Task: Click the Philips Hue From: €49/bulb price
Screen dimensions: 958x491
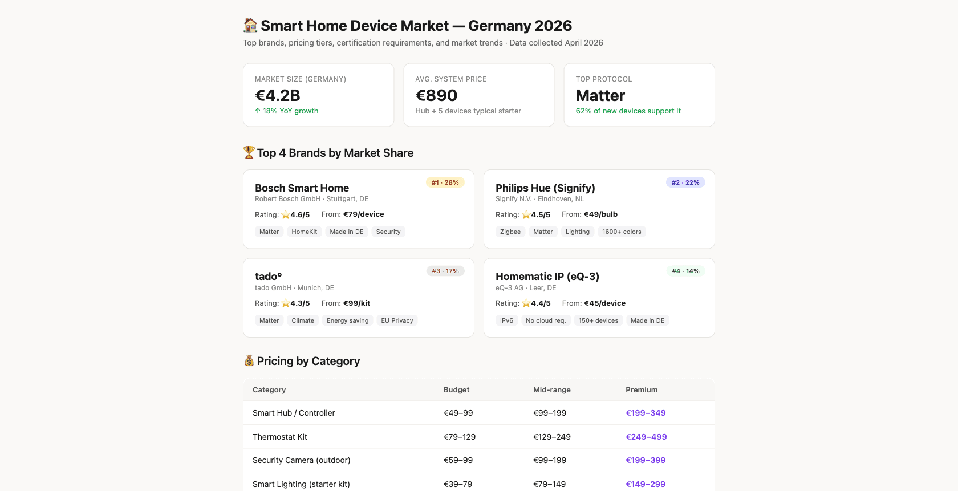Action: pyautogui.click(x=590, y=214)
